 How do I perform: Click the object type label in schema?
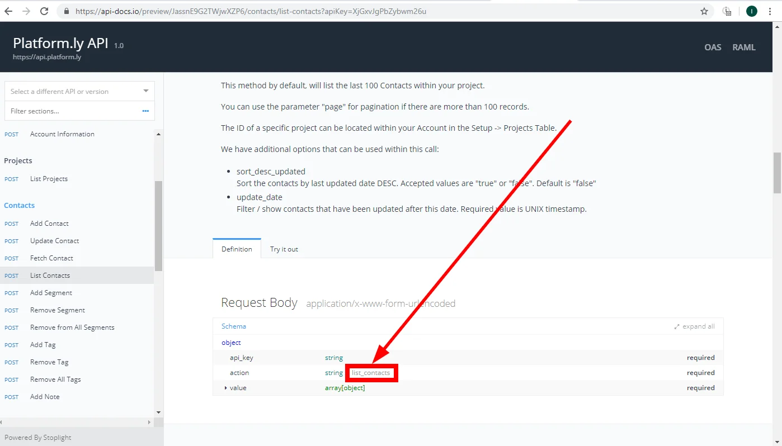pyautogui.click(x=231, y=343)
